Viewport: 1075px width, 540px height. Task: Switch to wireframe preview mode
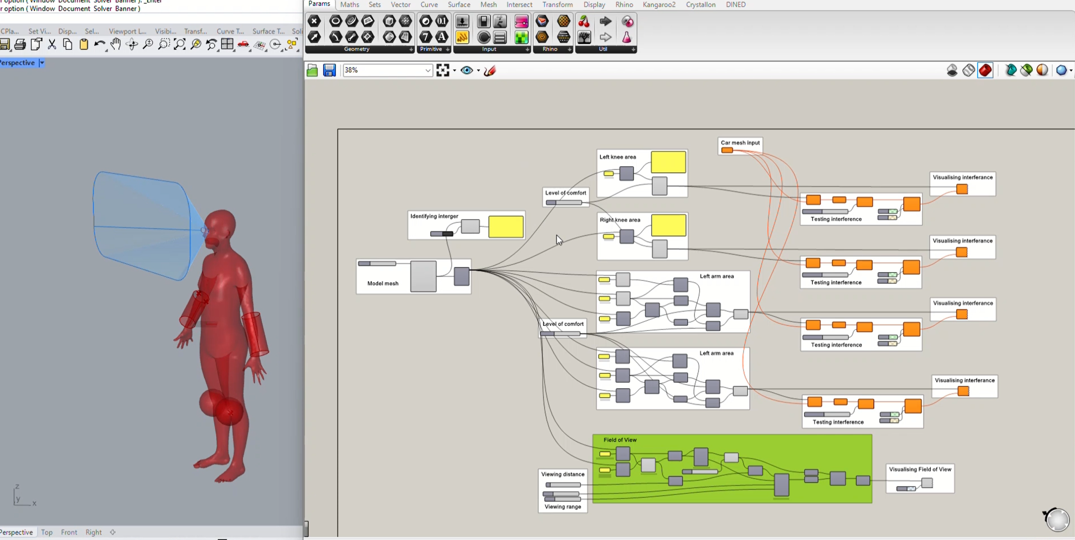click(x=968, y=70)
